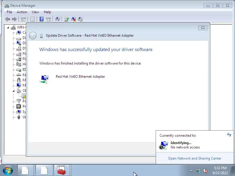The width and height of the screenshot is (235, 176).
Task: Select the Other devices question-mark icon
Action: coord(19,91)
